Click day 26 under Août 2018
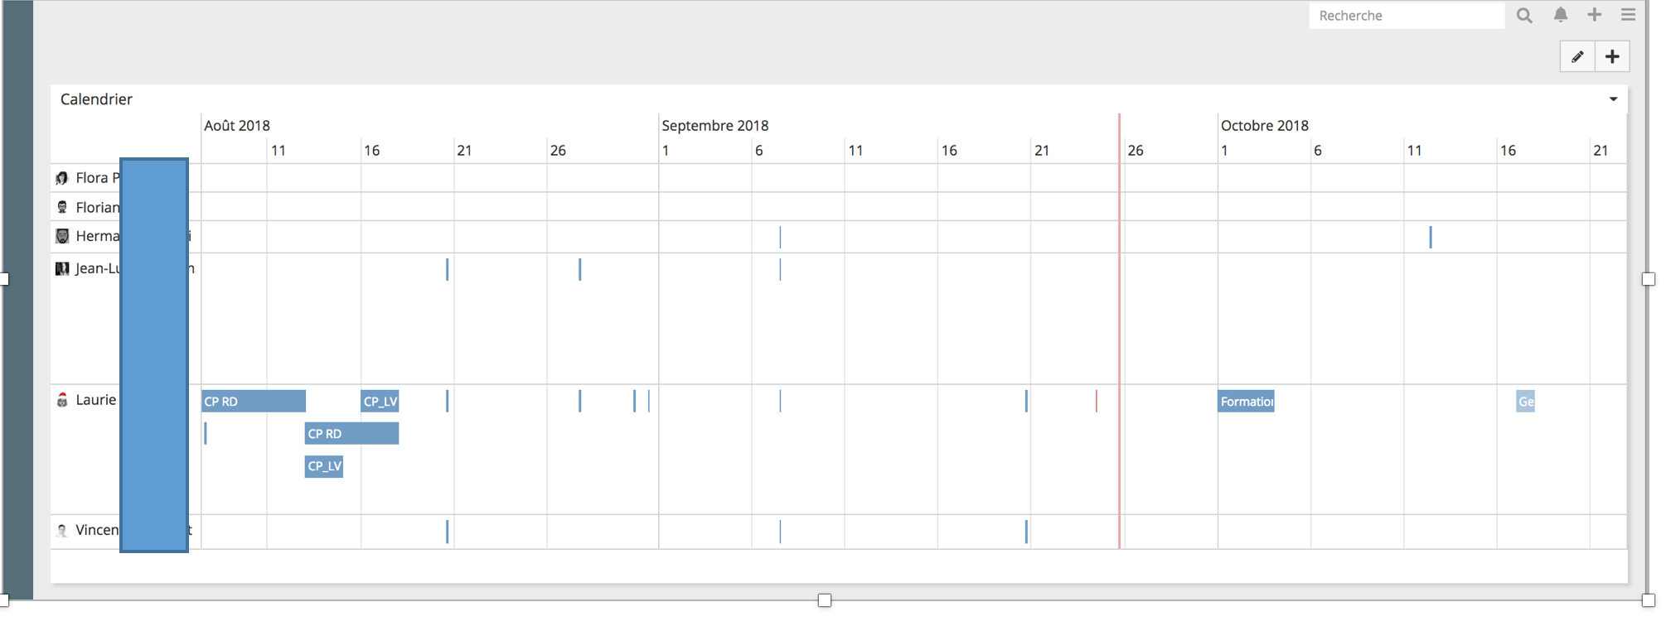 coord(558,151)
